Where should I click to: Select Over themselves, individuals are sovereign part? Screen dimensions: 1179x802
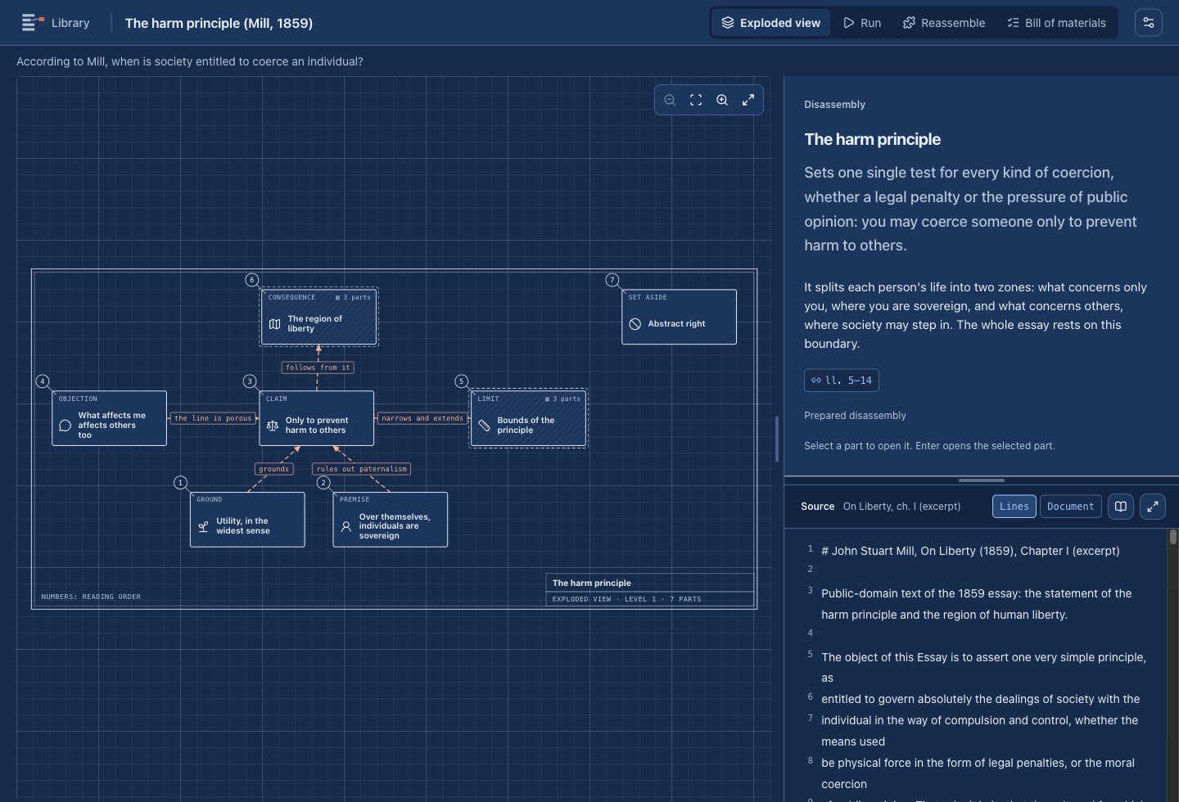tap(391, 520)
